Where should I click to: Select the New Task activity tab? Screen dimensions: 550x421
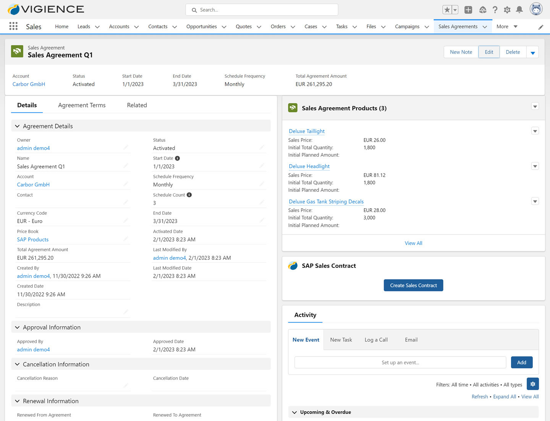341,340
